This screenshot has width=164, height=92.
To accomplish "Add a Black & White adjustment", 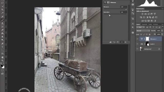I will 147,17.
